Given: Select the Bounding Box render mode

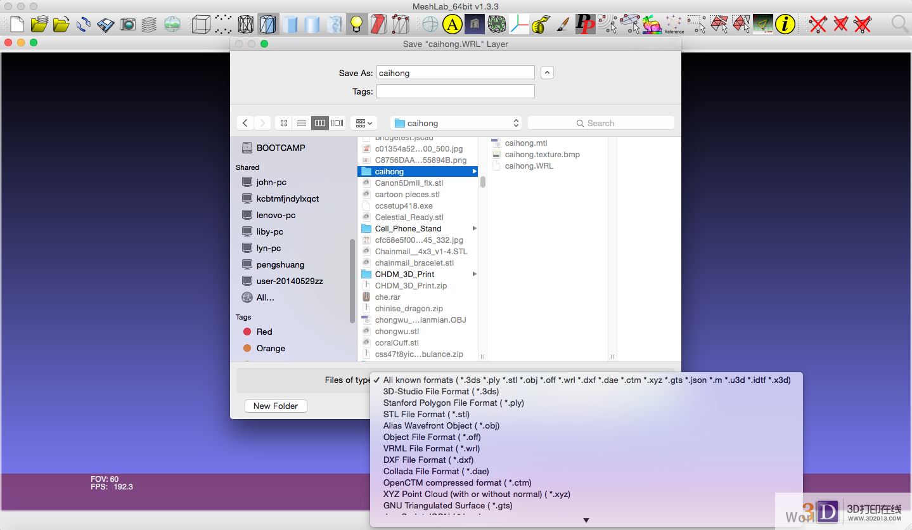Looking at the screenshot, I should click(200, 24).
